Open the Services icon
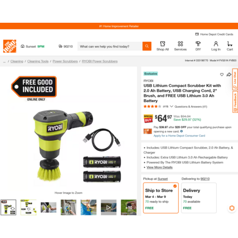 click(x=180, y=44)
